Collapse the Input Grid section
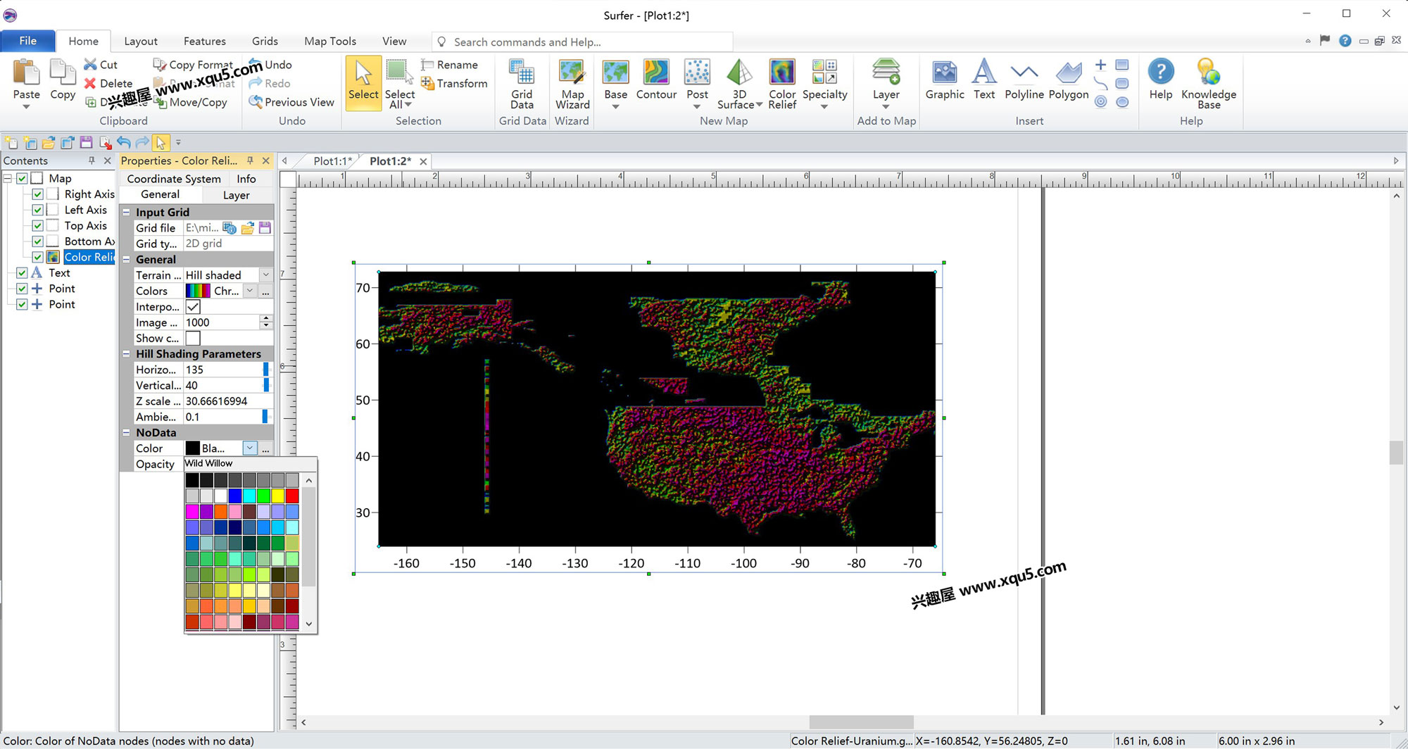Viewport: 1408px width, 749px height. (127, 212)
